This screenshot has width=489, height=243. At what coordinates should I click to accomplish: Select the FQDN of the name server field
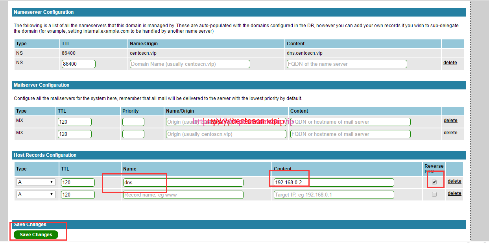click(x=347, y=64)
